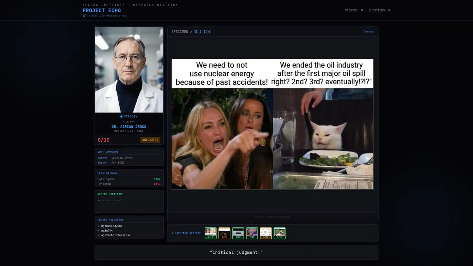Click the Specimen History bullet dot

pos(172,233)
